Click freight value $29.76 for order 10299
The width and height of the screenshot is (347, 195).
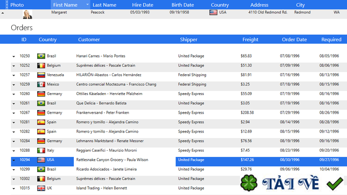(x=246, y=169)
